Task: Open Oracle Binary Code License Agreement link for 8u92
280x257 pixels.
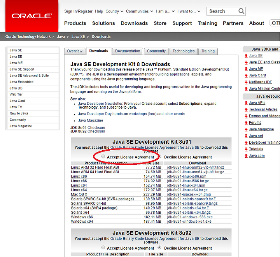Action: click(155, 239)
